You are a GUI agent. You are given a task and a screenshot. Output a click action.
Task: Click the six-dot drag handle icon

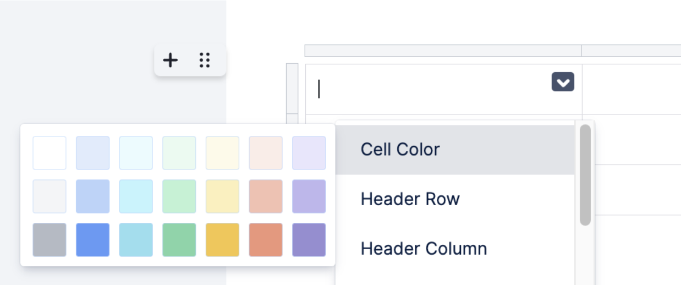(205, 60)
